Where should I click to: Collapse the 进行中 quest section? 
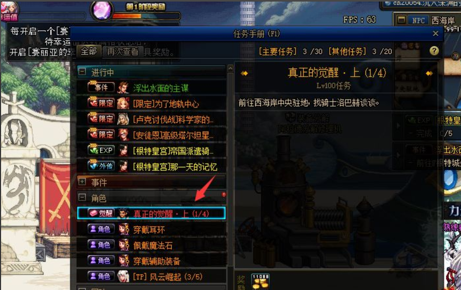click(82, 71)
